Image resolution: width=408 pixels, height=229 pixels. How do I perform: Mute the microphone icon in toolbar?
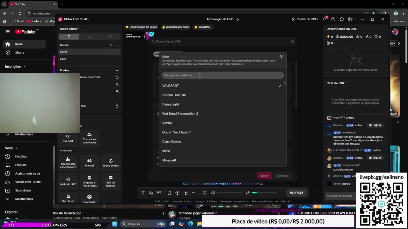pyautogui.click(x=248, y=193)
